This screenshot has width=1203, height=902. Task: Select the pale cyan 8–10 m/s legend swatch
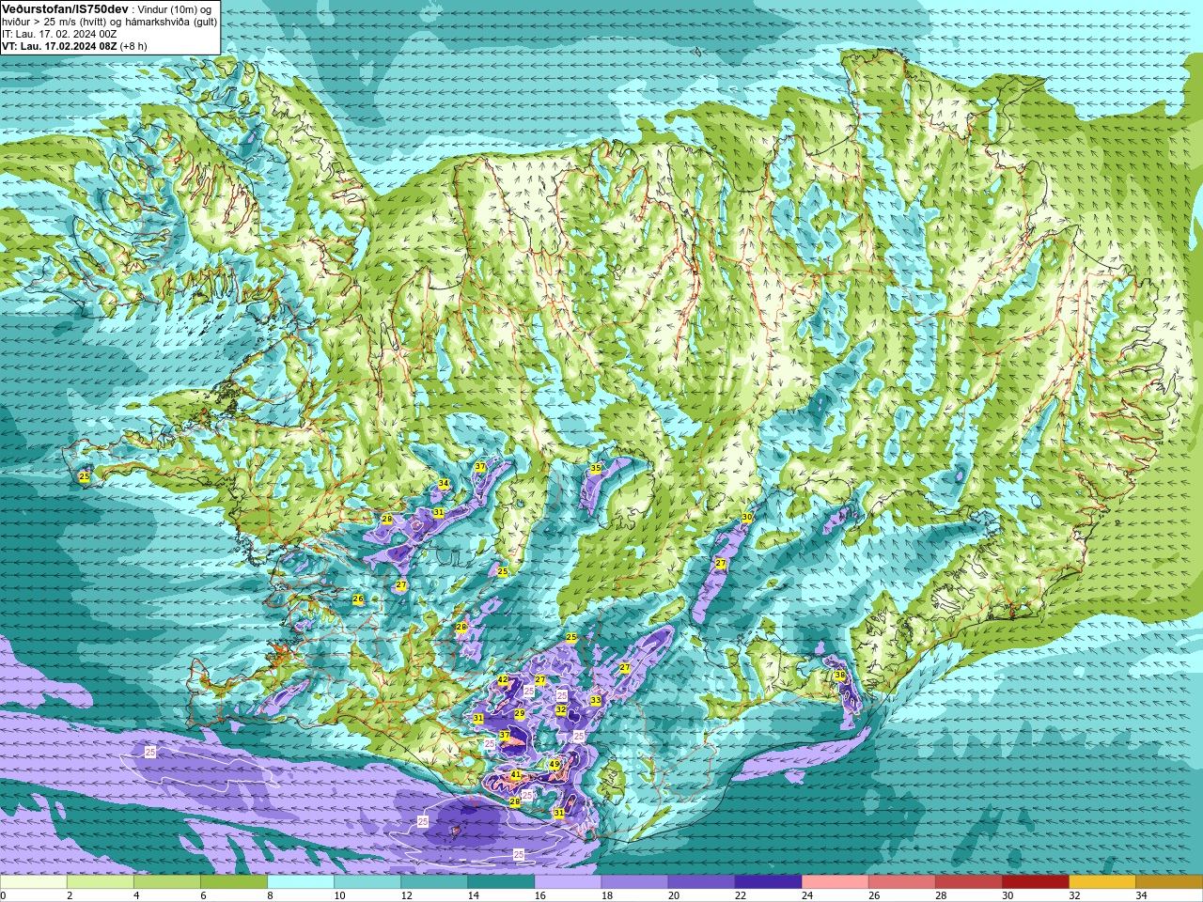tap(301, 882)
